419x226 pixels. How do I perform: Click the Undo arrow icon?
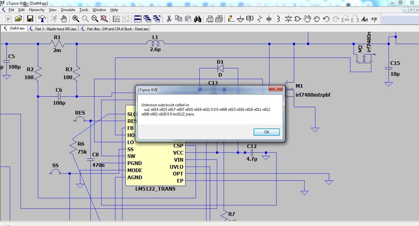point(326,19)
